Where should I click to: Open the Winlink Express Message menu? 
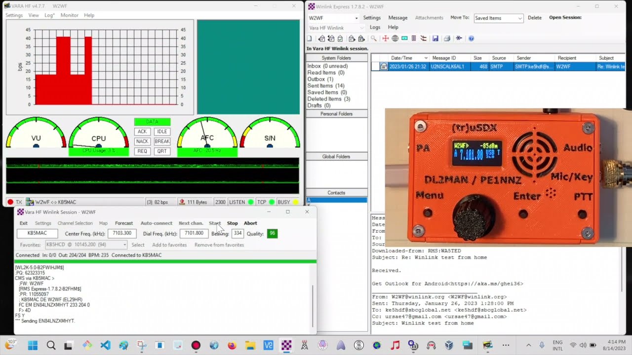[398, 18]
